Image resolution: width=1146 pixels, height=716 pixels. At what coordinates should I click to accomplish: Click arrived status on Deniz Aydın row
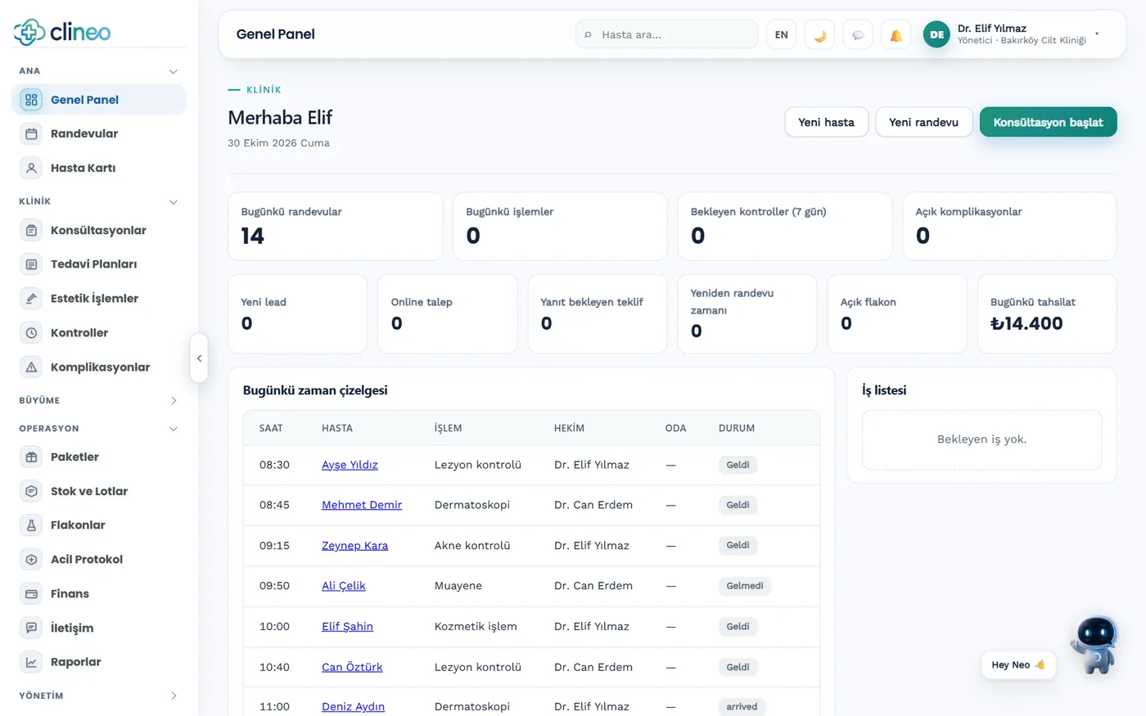742,707
